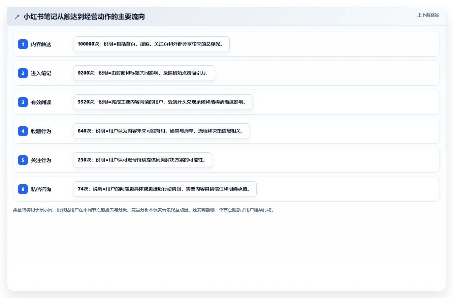Click the 私信咨询 label

(x=41, y=189)
